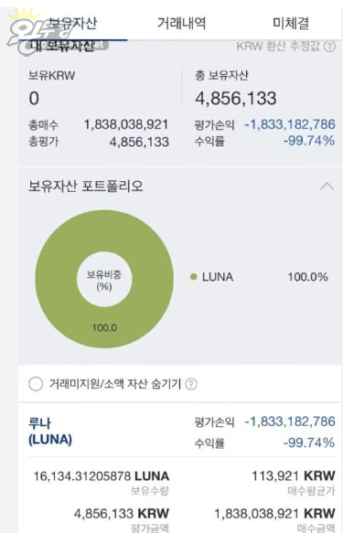Click help icon beside 소액 자산 숨기기
Image resolution: width=343 pixels, height=533 pixels.
[191, 384]
